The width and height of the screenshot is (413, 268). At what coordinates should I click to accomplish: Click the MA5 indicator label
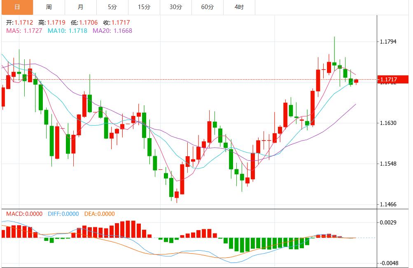23,30
